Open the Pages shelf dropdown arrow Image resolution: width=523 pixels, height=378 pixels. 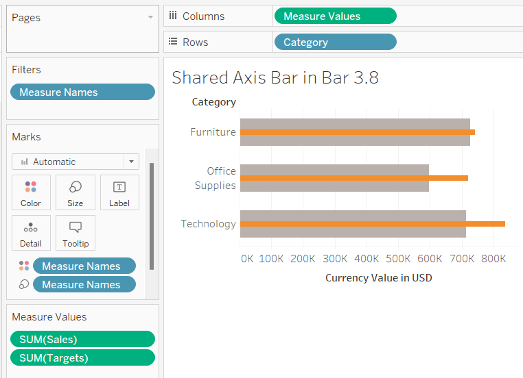150,17
